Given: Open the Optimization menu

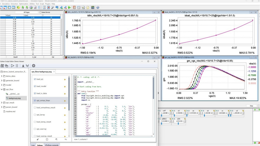Looking at the screenshot, I should [x=23, y=4].
